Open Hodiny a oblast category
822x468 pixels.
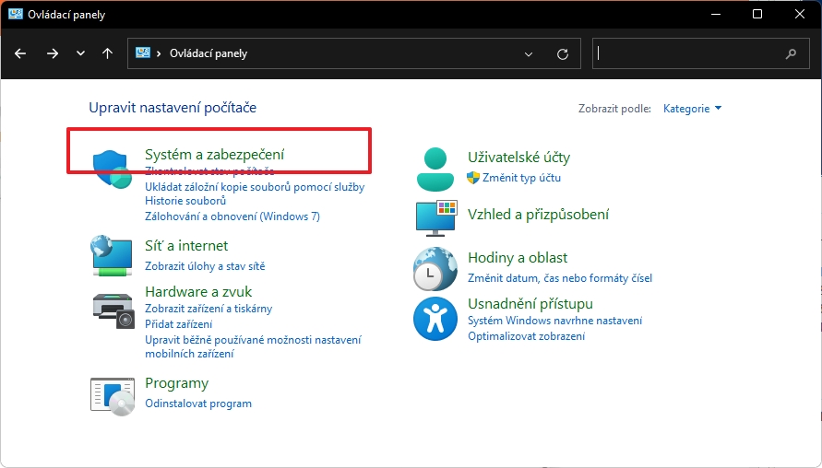518,258
